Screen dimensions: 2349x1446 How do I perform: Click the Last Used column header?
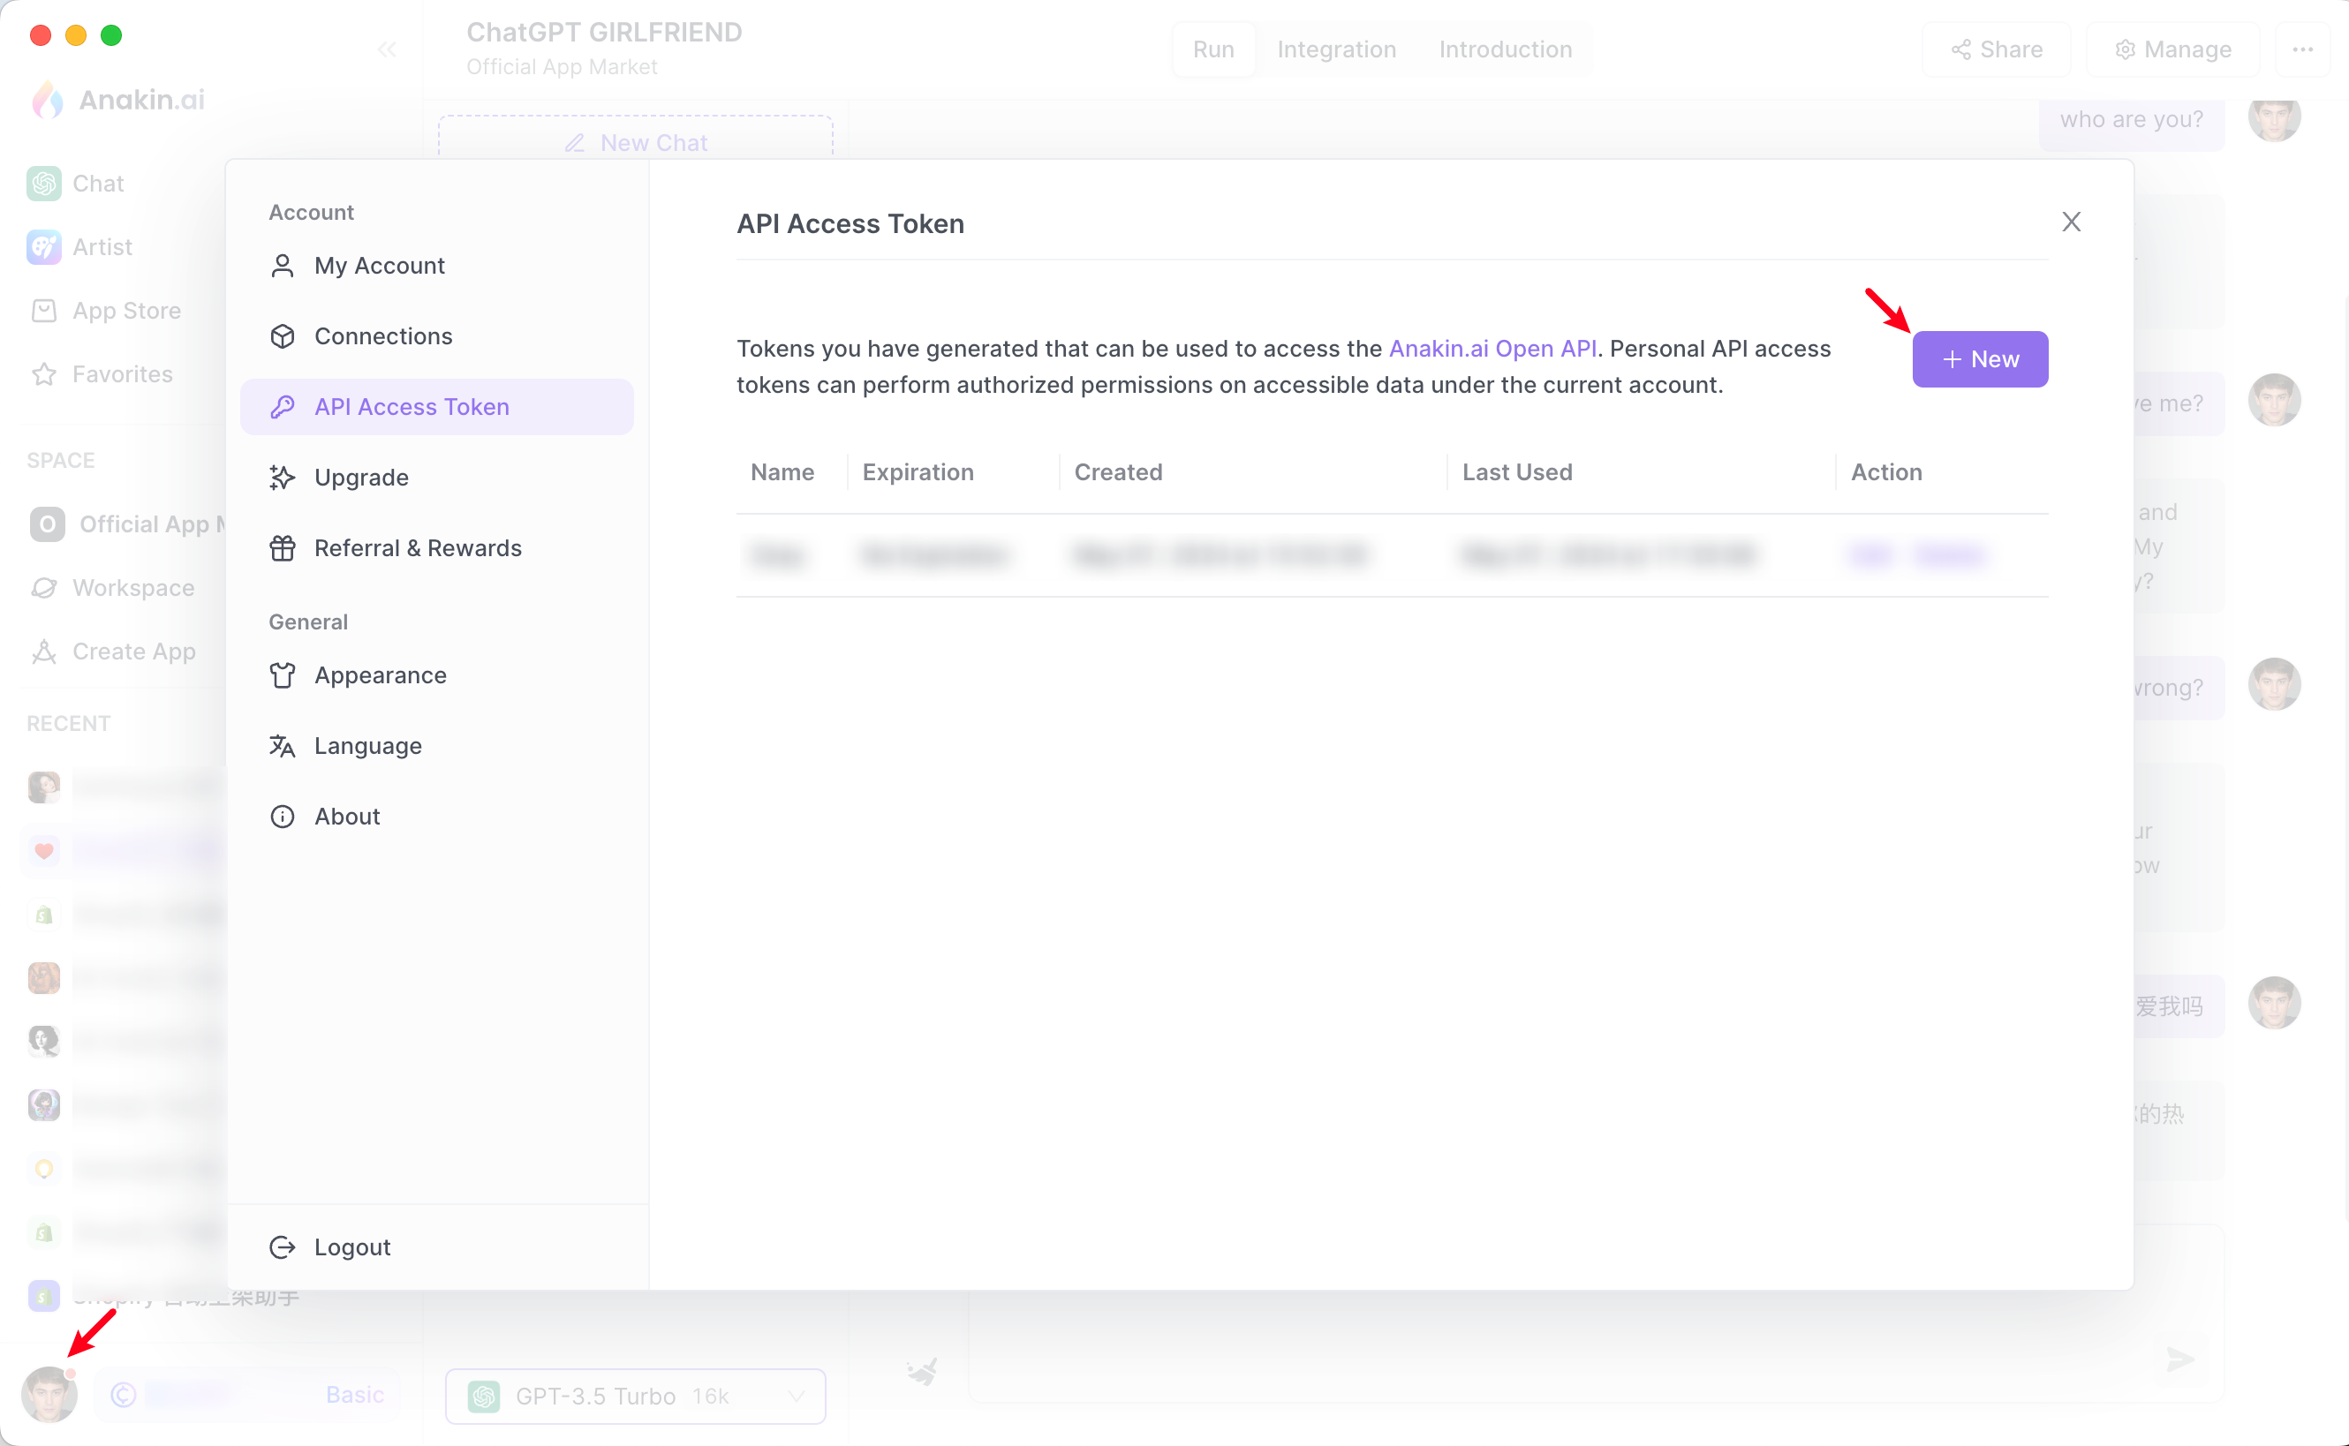pos(1517,472)
